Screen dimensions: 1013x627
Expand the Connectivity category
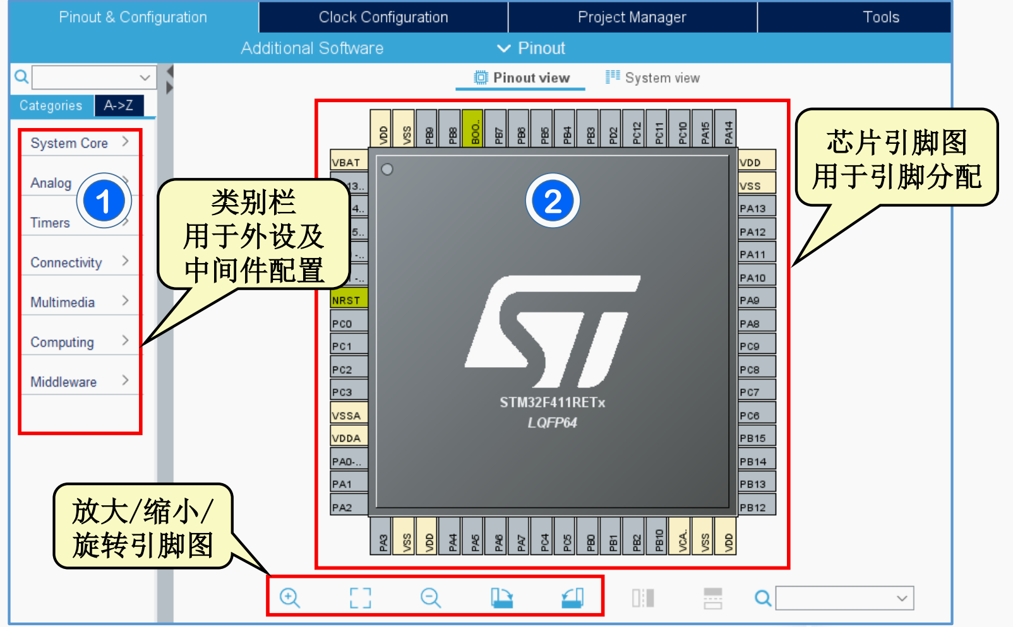[80, 262]
